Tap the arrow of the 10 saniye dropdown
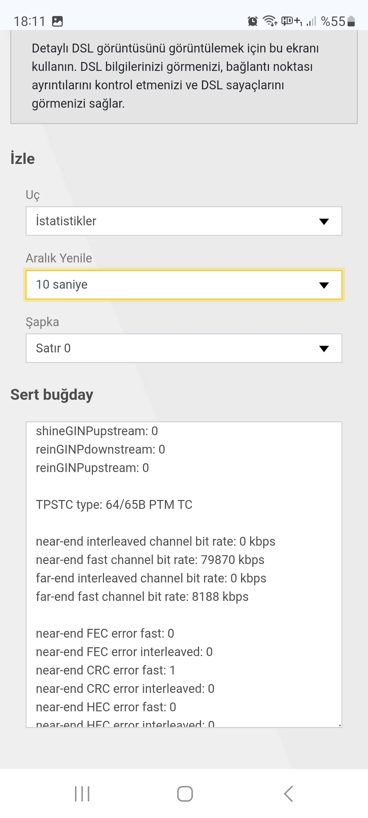The image size is (368, 818). (x=324, y=285)
